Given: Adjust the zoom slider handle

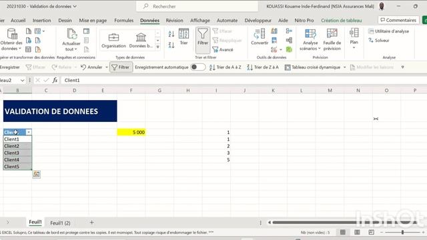Looking at the screenshot, I should (x=402, y=232).
